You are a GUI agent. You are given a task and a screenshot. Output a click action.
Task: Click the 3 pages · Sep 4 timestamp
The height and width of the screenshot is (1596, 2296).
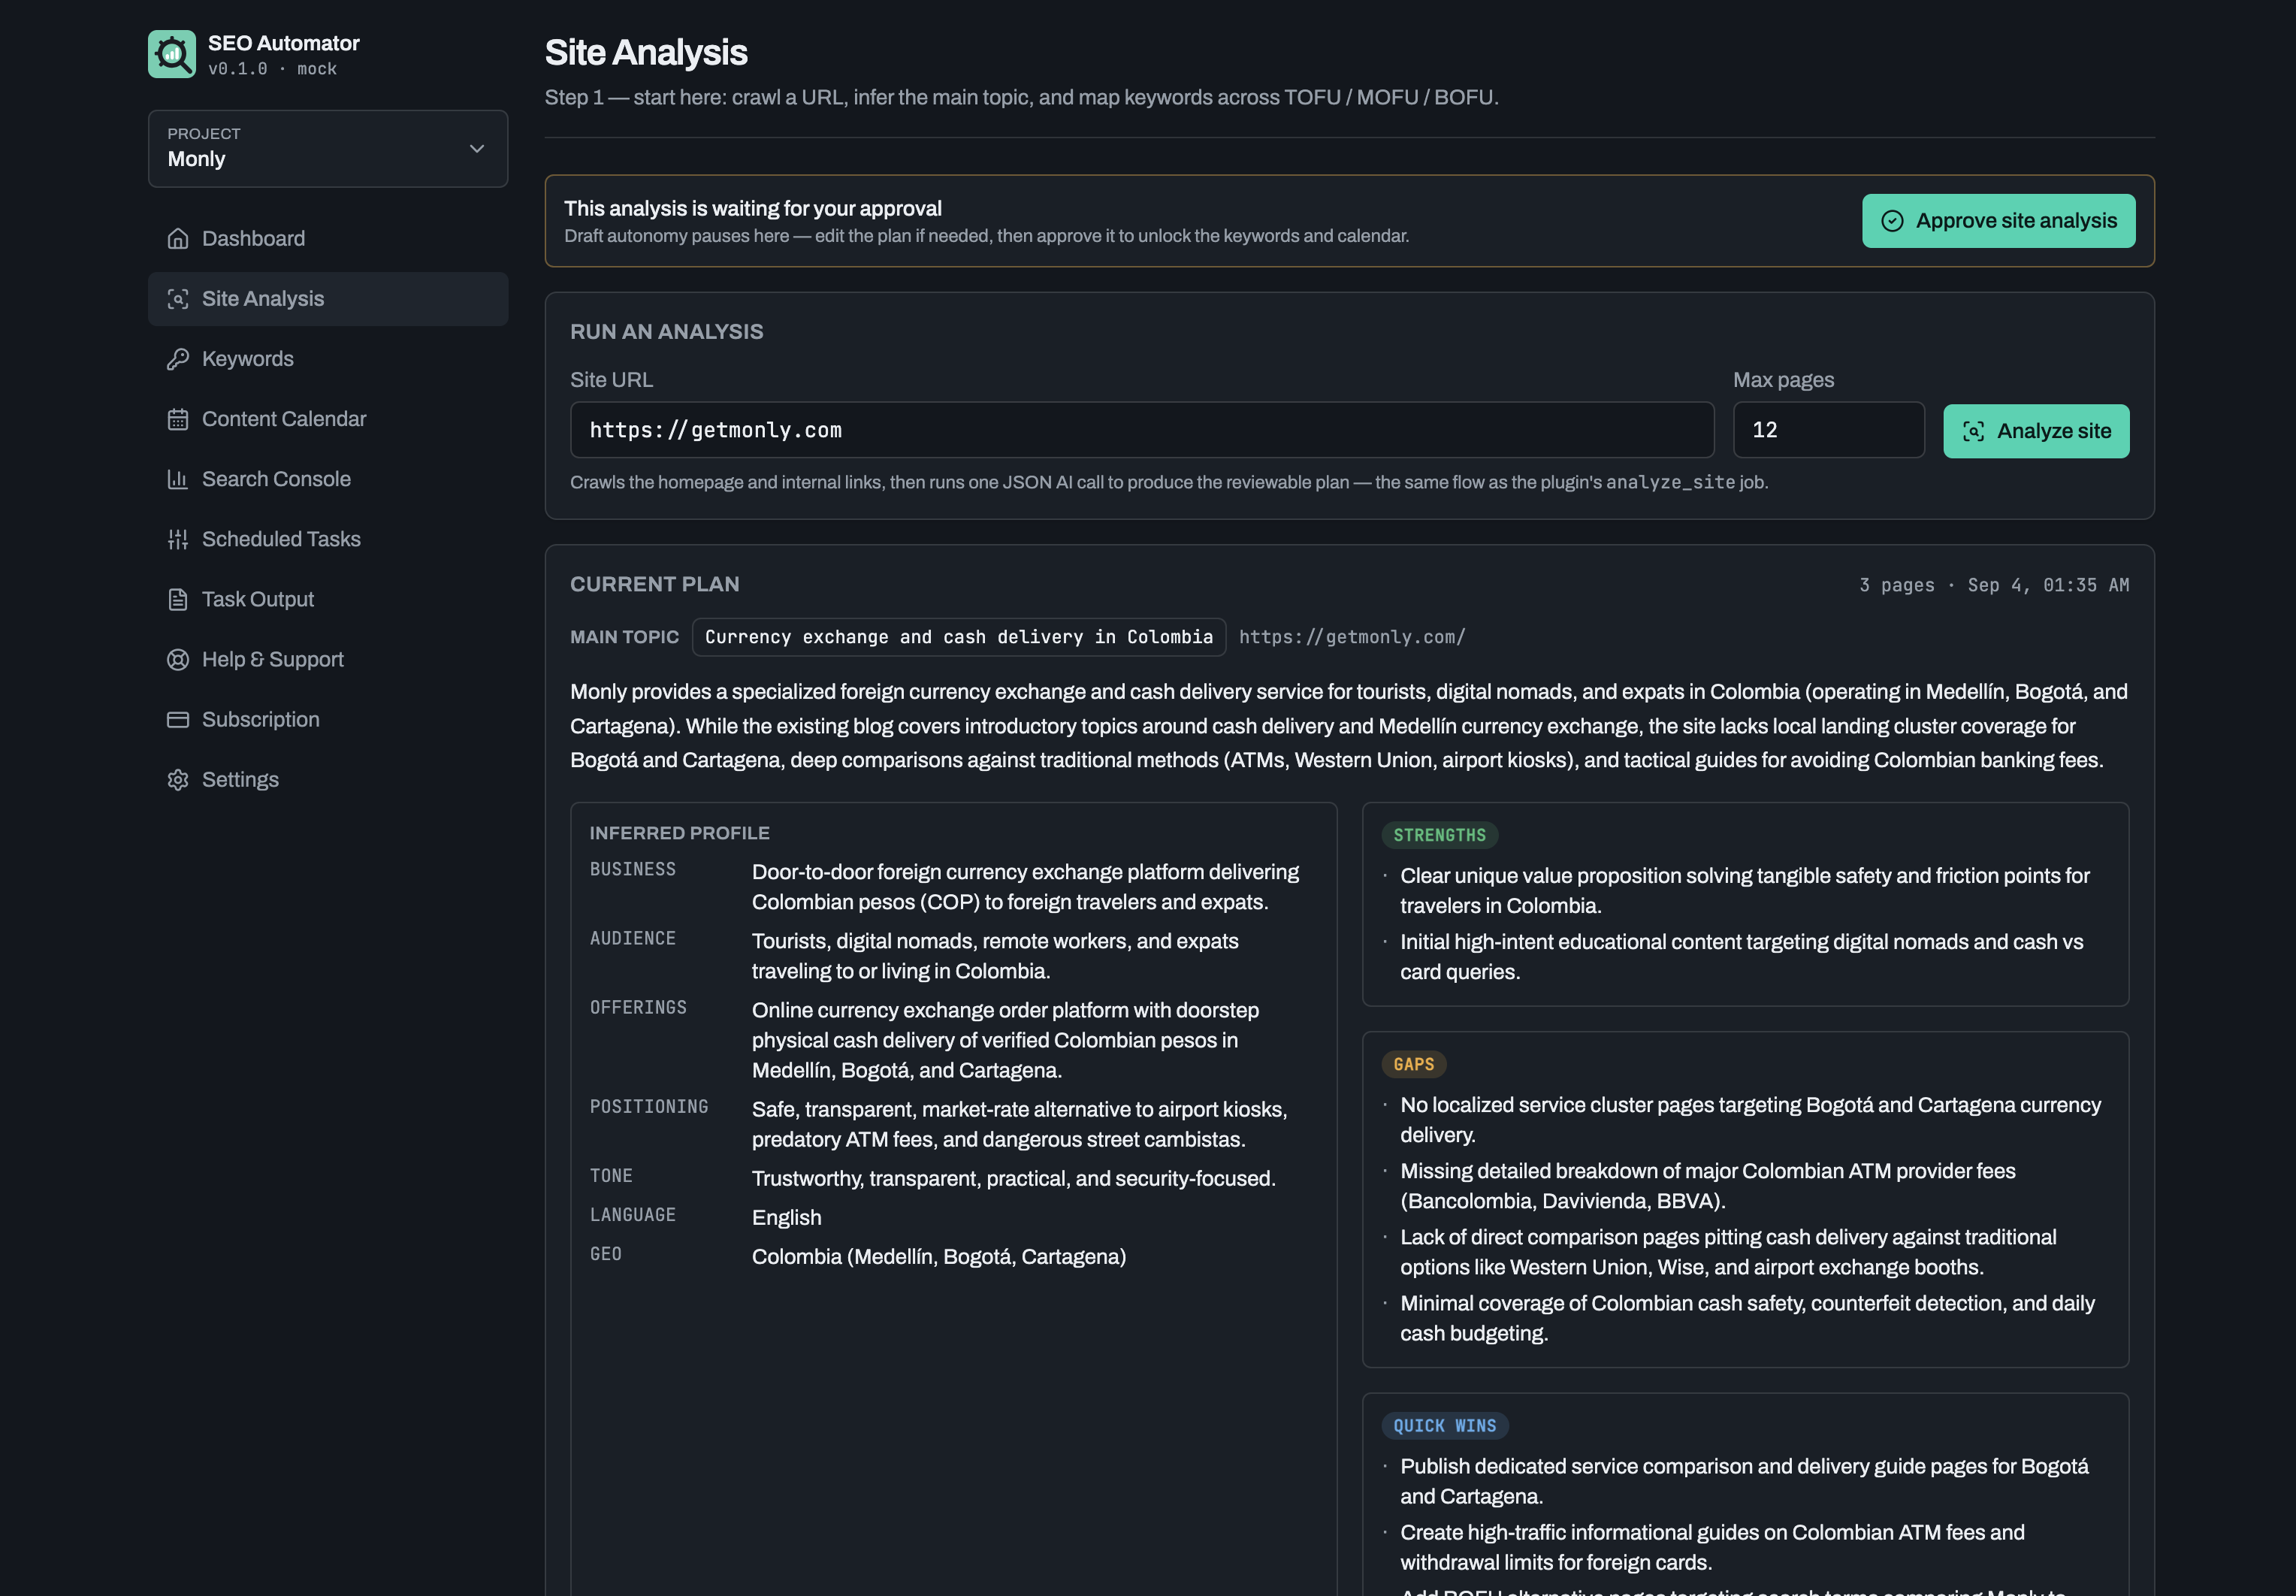(1993, 585)
